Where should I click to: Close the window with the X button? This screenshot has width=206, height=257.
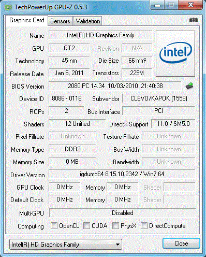[x=190, y=5]
